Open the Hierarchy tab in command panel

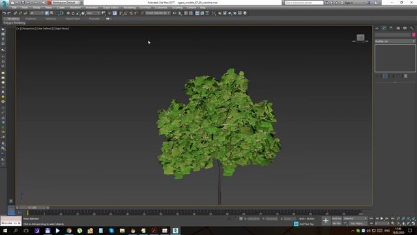(x=391, y=28)
